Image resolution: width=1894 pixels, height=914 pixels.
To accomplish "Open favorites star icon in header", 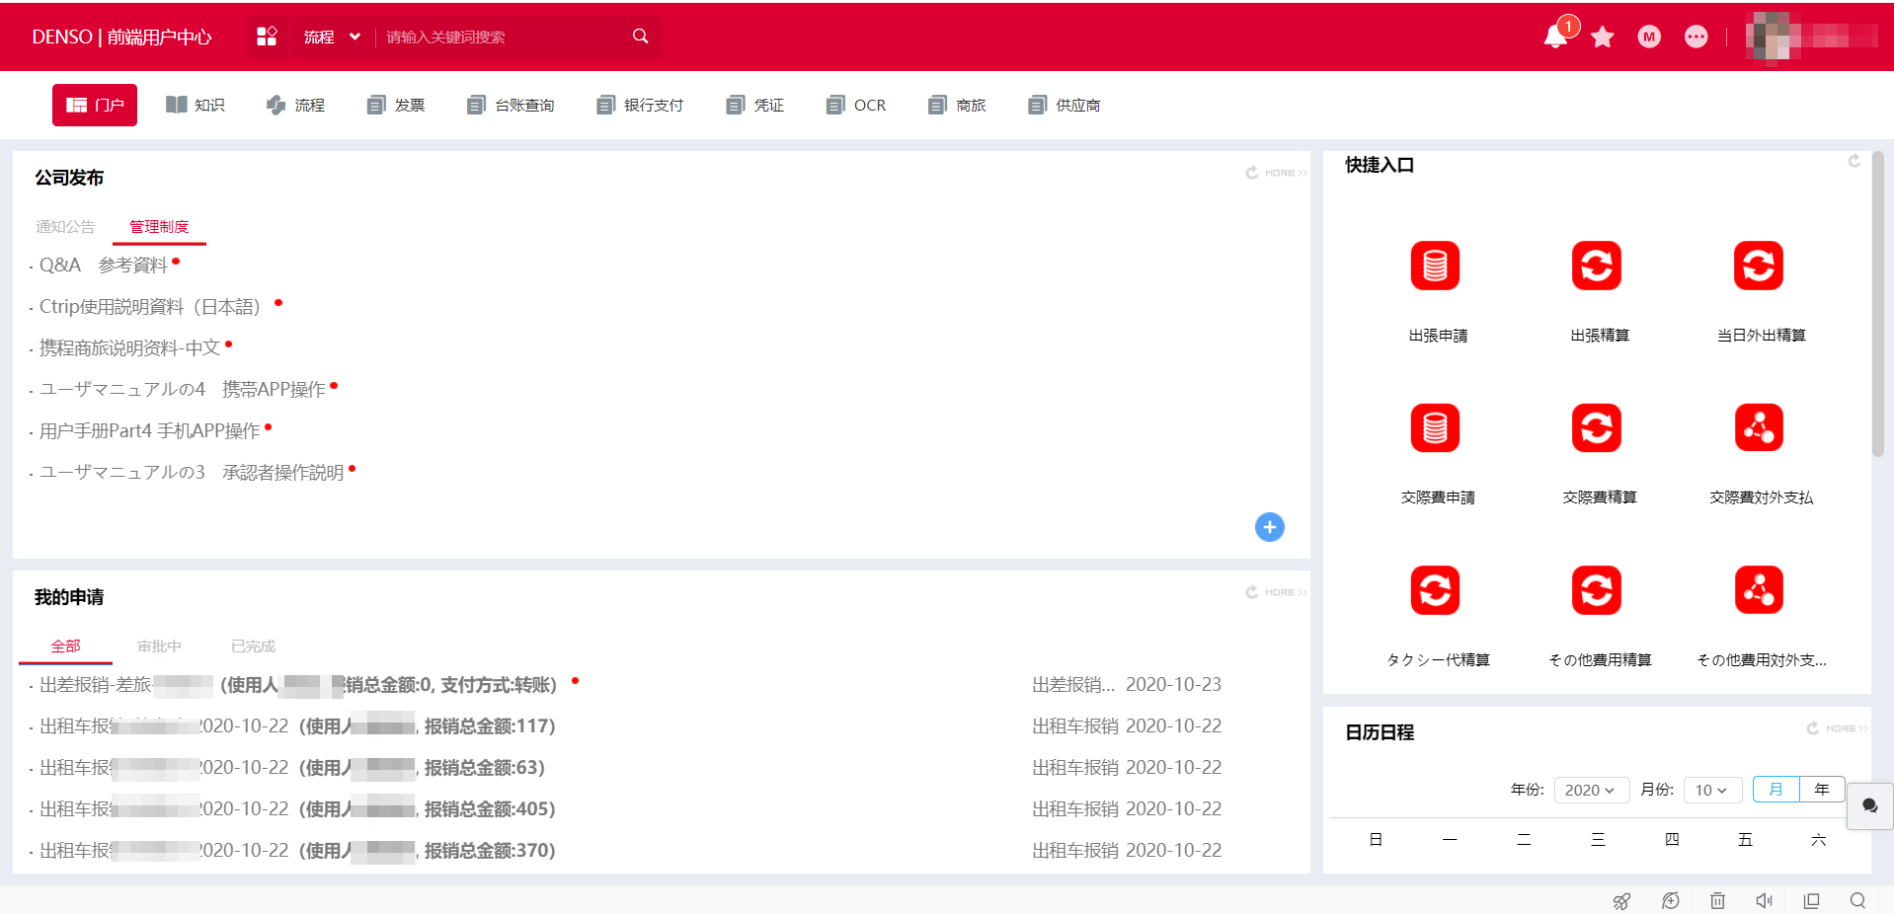I will coord(1603,37).
